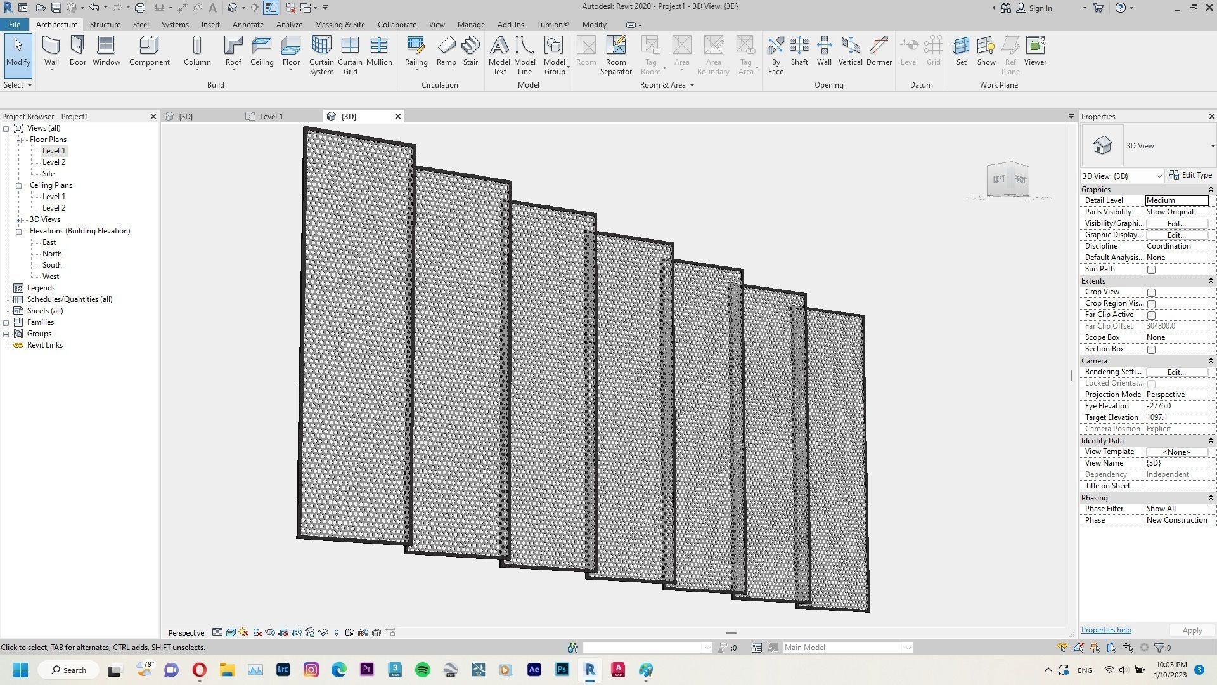Expand the Families tree node
1217x685 pixels.
point(6,322)
